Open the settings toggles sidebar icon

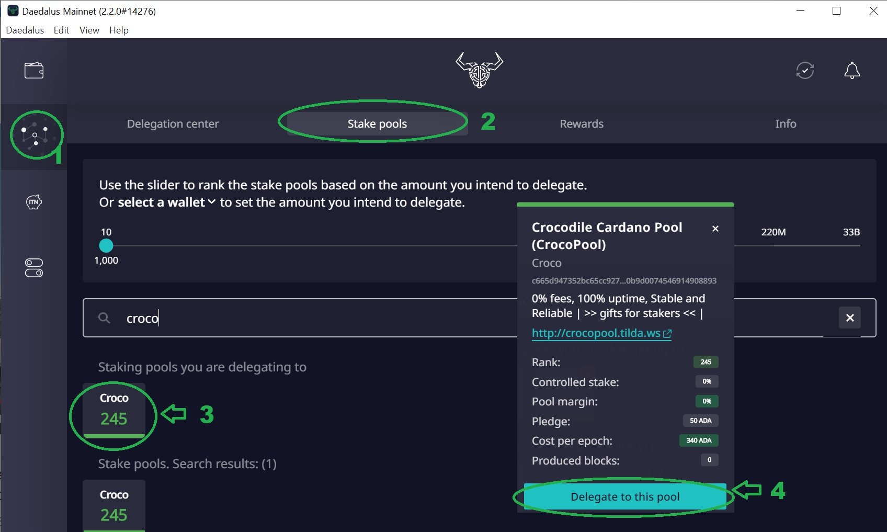[x=34, y=268]
